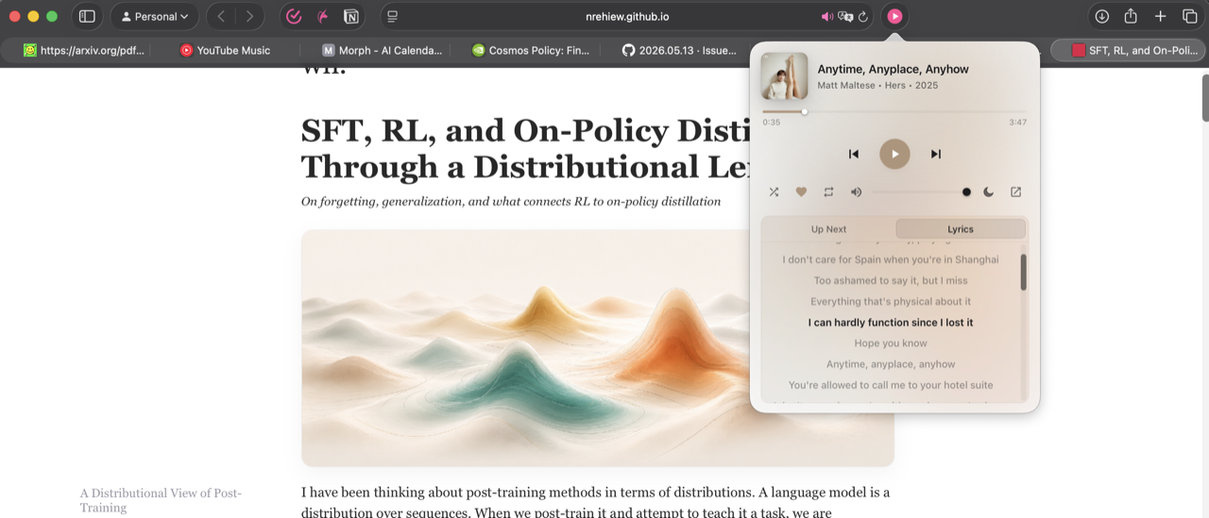This screenshot has height=518, width=1209.
Task: Jump to lyric "Hope you know"
Action: click(891, 343)
